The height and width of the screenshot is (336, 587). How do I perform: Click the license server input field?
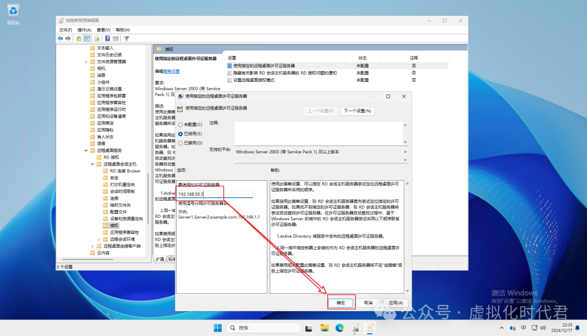point(215,194)
